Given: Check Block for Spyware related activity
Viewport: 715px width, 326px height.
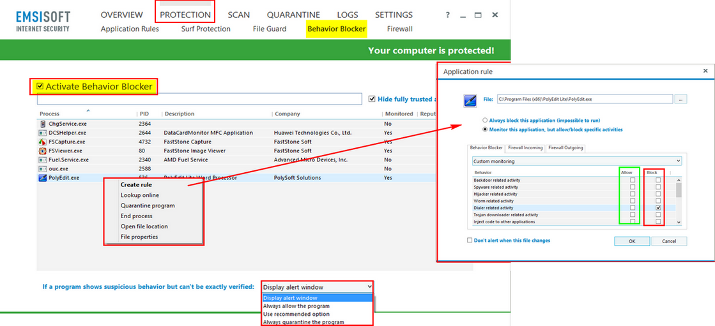Looking at the screenshot, I should (658, 187).
